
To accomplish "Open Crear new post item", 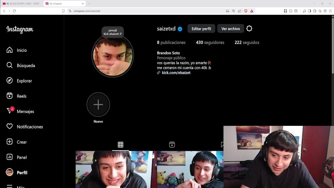I will coord(16,142).
